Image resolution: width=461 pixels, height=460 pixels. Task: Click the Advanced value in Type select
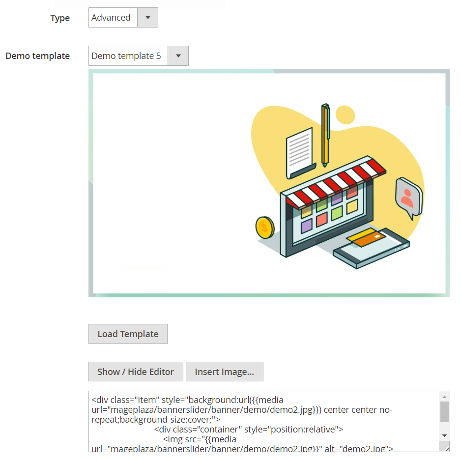112,18
